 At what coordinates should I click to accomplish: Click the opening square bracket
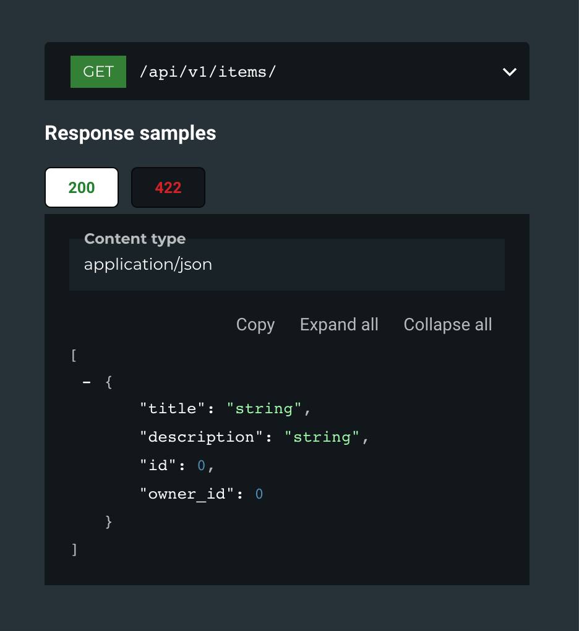click(74, 356)
